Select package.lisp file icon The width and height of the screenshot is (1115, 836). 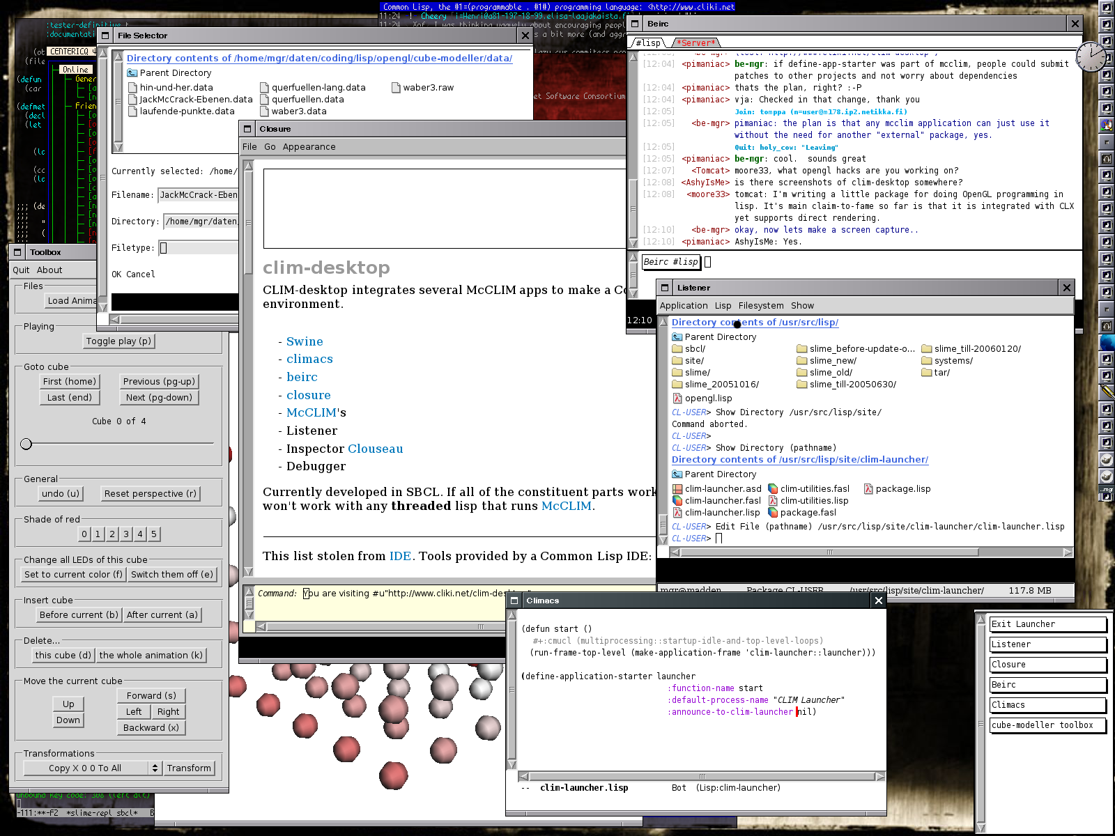[868, 489]
